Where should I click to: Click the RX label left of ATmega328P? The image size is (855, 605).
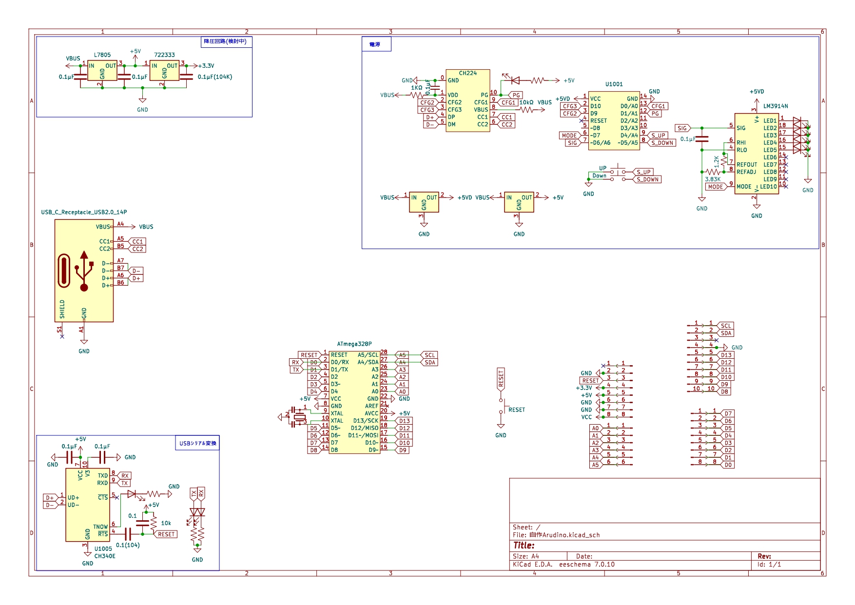[x=296, y=362]
